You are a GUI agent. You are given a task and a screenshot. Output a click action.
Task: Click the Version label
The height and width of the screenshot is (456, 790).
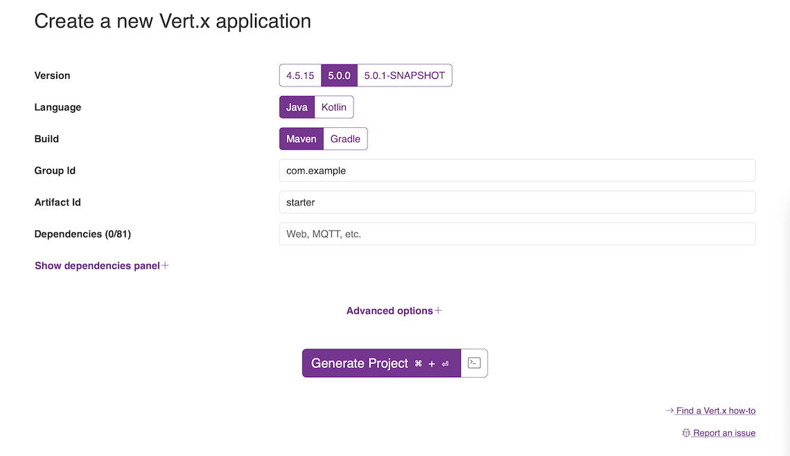[53, 75]
